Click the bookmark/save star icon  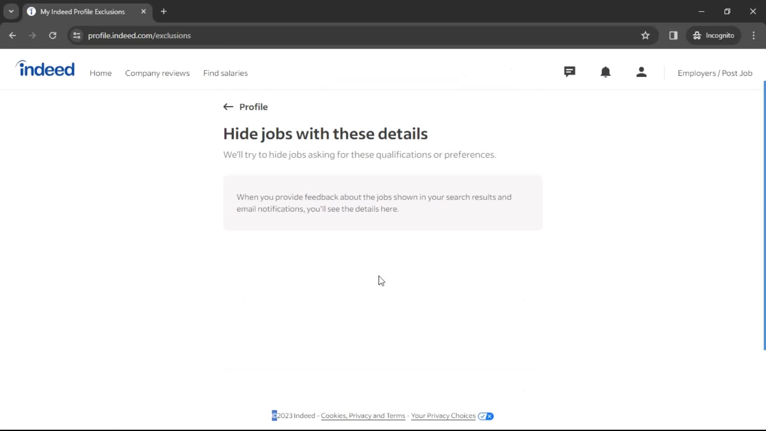coord(646,35)
